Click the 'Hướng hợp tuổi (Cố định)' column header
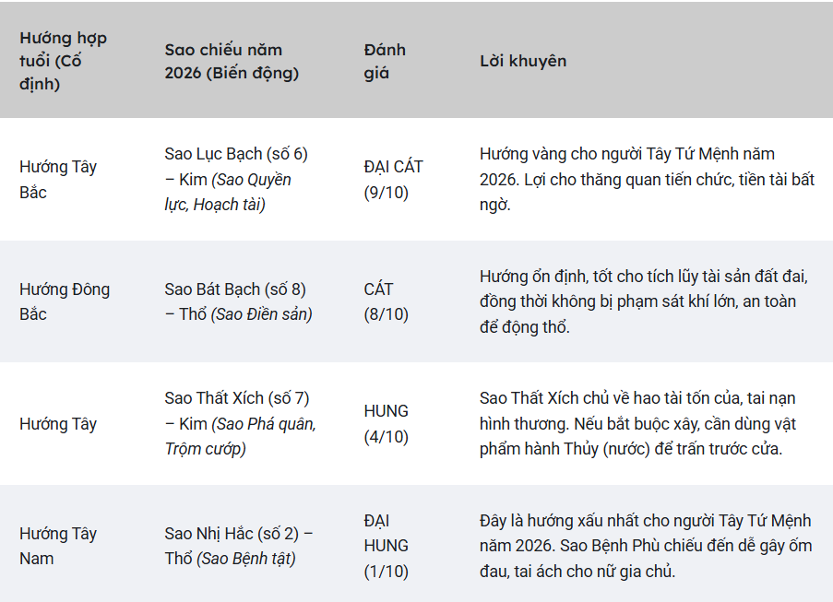The height and width of the screenshot is (602, 833). click(x=63, y=61)
